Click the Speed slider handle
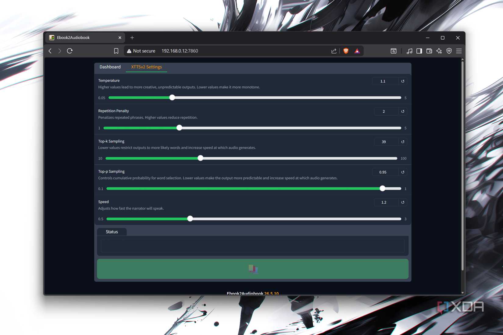This screenshot has width=503, height=335. coord(190,219)
